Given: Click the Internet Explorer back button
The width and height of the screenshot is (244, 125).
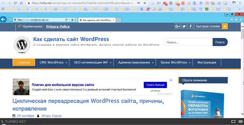Looking at the screenshot, I should click(3, 19).
